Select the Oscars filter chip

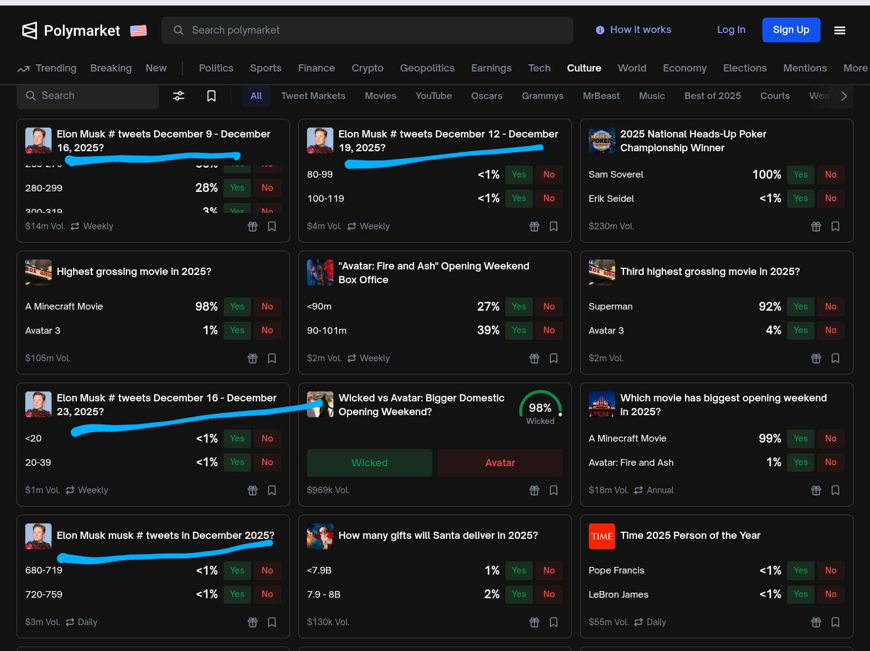coord(486,96)
